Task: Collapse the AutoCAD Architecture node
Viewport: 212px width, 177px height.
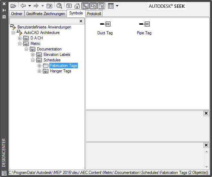Action: (x=13, y=33)
